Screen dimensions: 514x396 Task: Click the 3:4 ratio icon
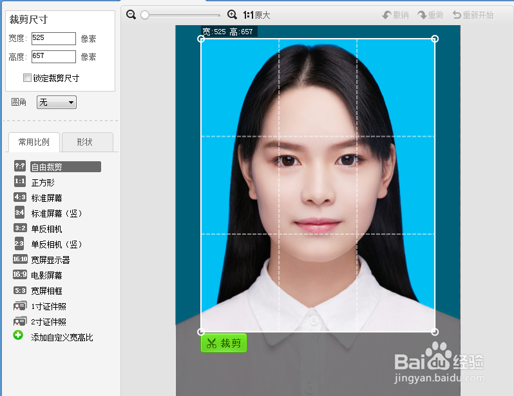19,212
